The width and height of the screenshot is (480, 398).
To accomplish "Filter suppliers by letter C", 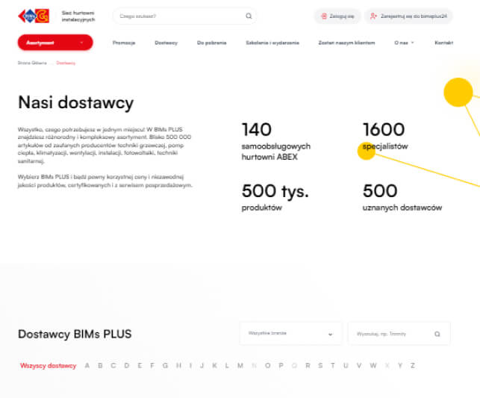I will (113, 366).
